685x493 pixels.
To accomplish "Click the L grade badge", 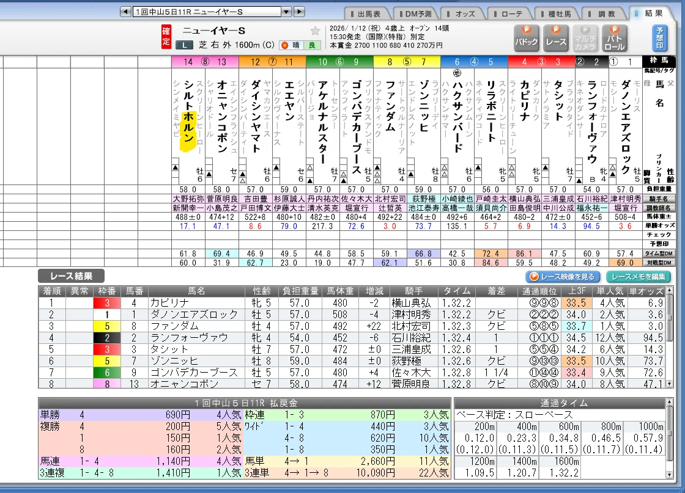I will click(184, 45).
